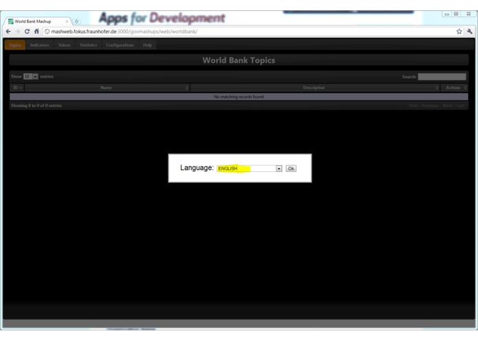Switch to the Topics tab
478x340 pixels.
click(x=15, y=45)
